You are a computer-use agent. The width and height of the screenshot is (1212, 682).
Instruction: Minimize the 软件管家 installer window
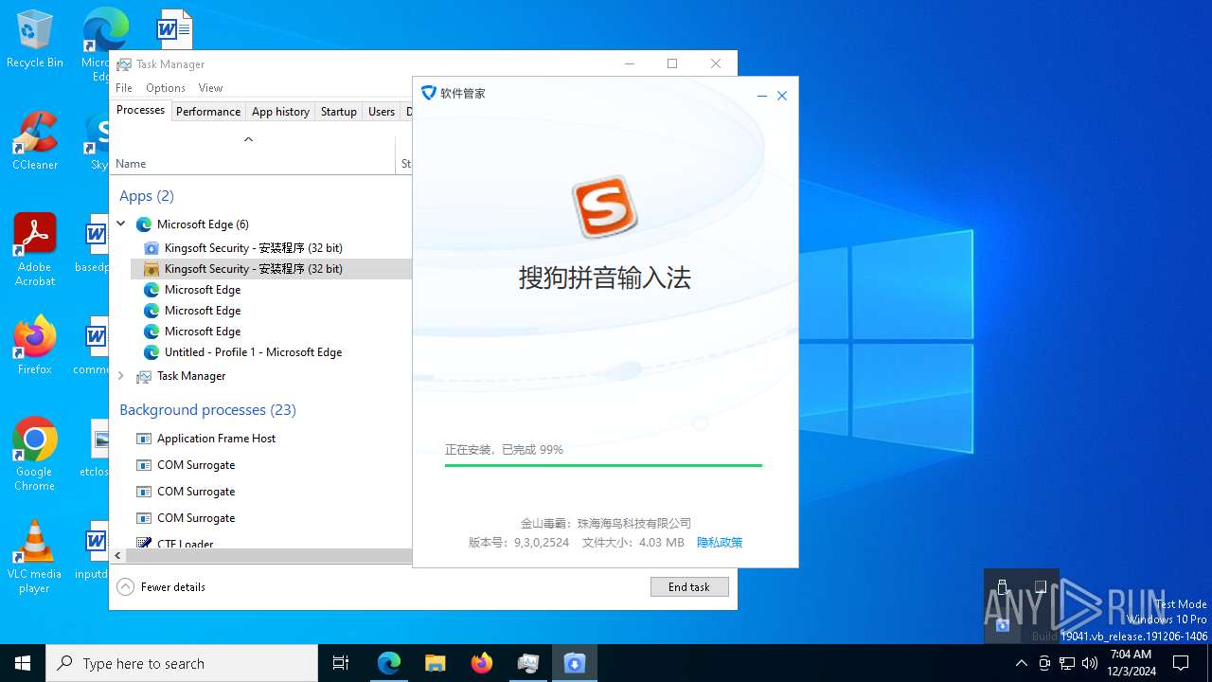coord(762,96)
